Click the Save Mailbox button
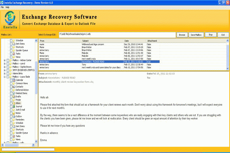Viewport: 230px width, 153px height. point(196,35)
